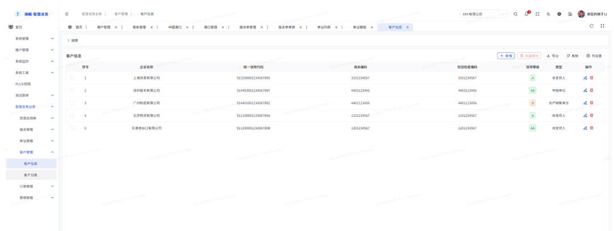The image size is (614, 231).
Task: Edit the 深圳报关有限公司 row
Action: coord(585,90)
